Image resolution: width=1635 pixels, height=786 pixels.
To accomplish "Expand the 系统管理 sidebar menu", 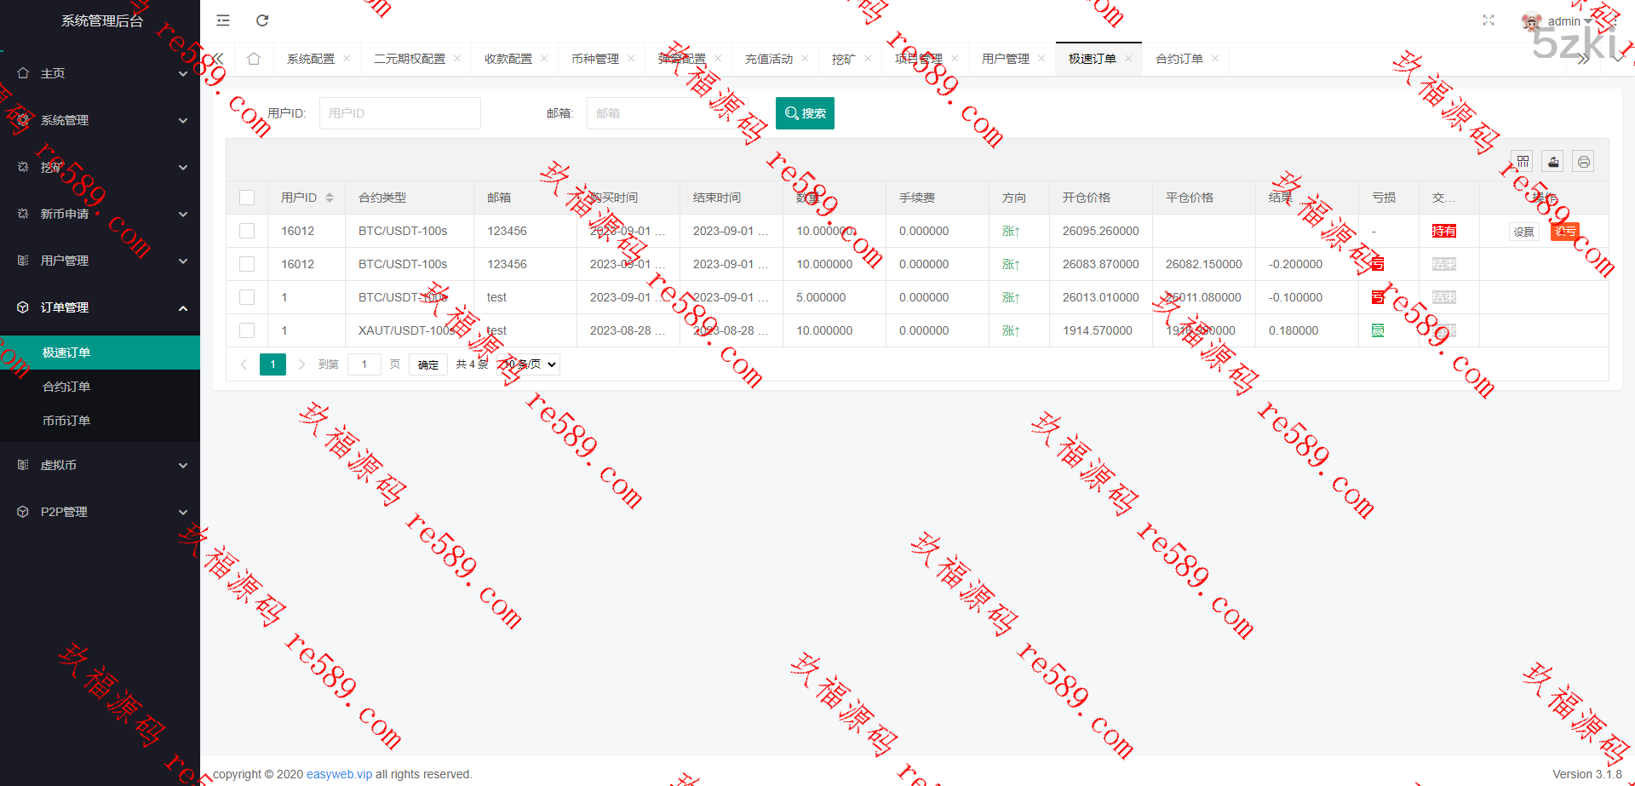I will pyautogui.click(x=100, y=120).
